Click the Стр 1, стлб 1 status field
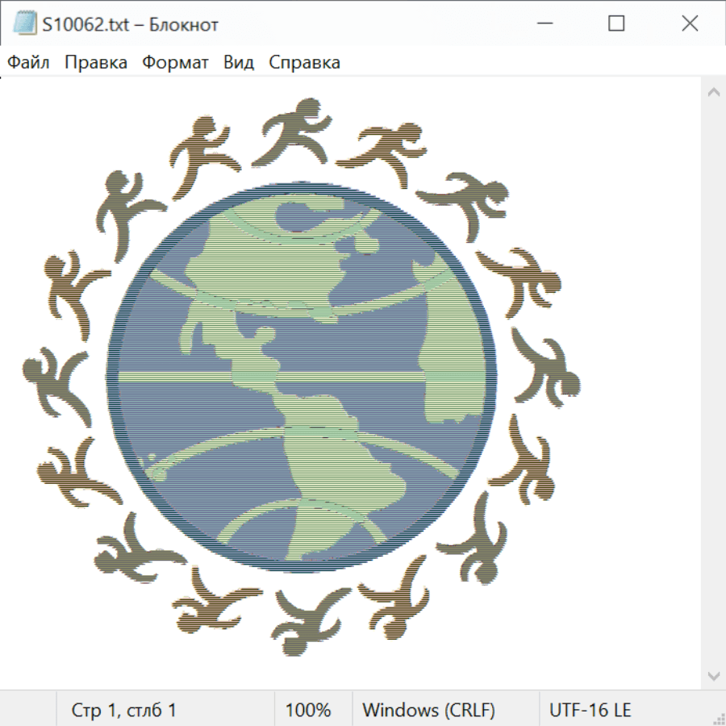 (x=124, y=711)
